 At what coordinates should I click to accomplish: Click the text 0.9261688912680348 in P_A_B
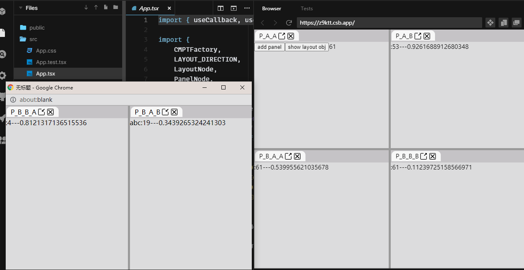[437, 47]
